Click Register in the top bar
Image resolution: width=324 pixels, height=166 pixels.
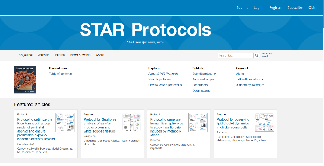275,7
